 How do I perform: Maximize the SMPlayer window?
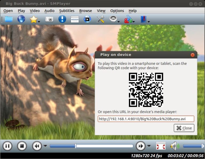pos(196,4)
